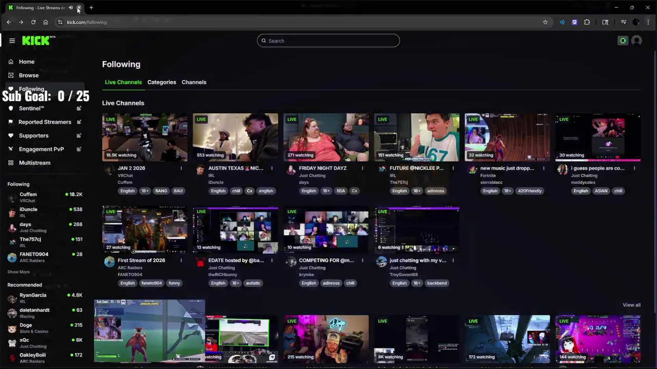
Task: Open options menu for JAN 2 2026 stream
Action: click(181, 168)
